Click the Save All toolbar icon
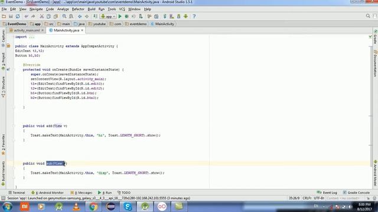 tap(11, 16)
